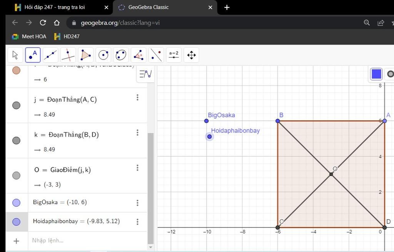394x252 pixels.
Task: Select the Circle with center tool
Action: point(103,55)
